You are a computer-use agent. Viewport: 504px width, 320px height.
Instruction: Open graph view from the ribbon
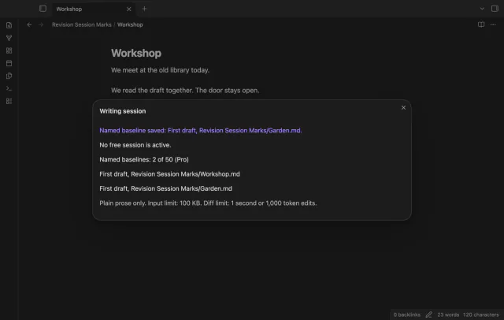coord(9,38)
